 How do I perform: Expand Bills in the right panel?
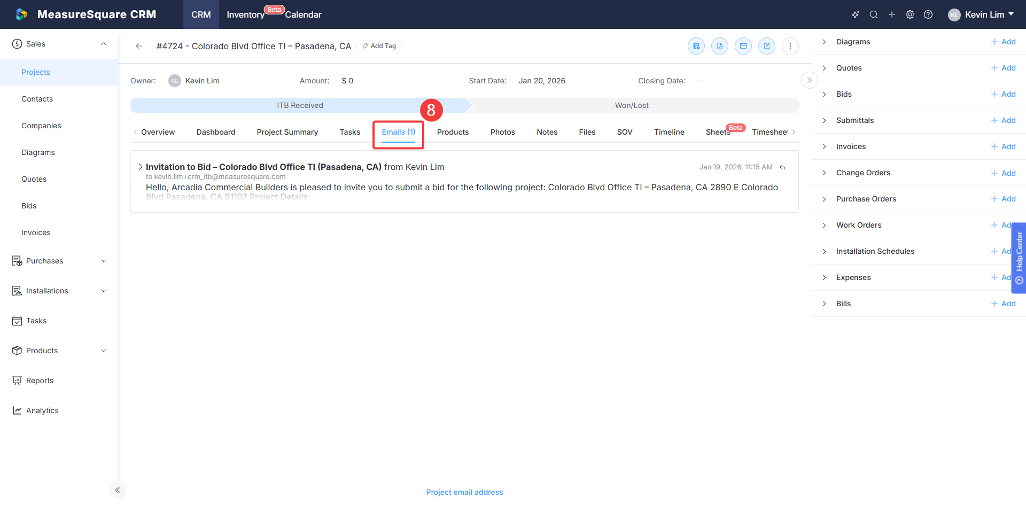click(824, 304)
